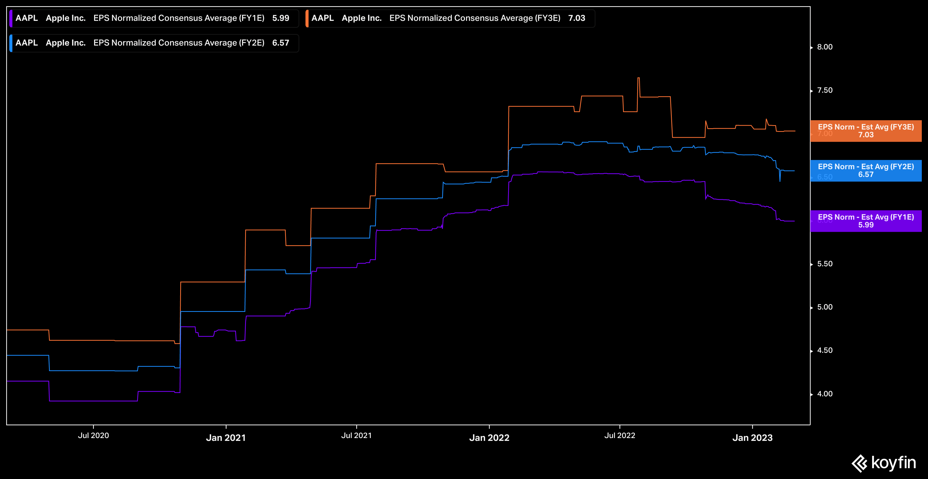The image size is (928, 479).
Task: Click the orange FY3E legend color bar
Action: (307, 18)
